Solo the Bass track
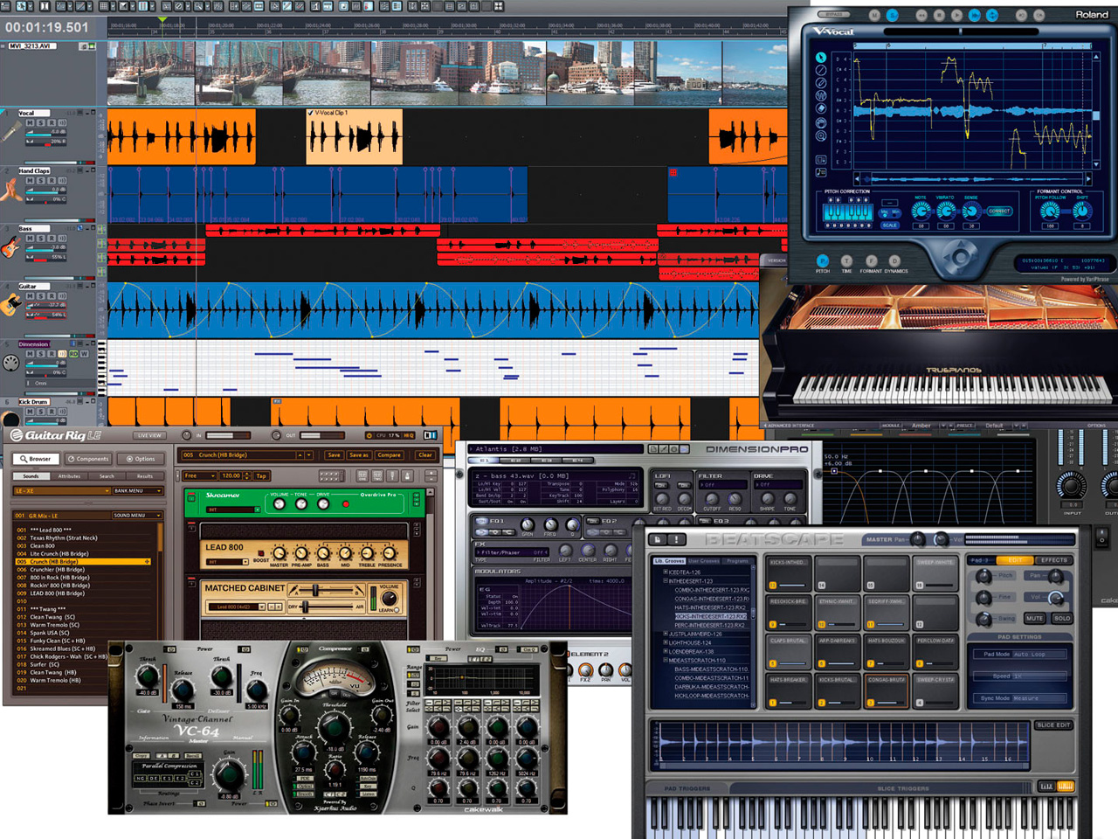Viewport: 1118px width, 839px height. tap(41, 239)
